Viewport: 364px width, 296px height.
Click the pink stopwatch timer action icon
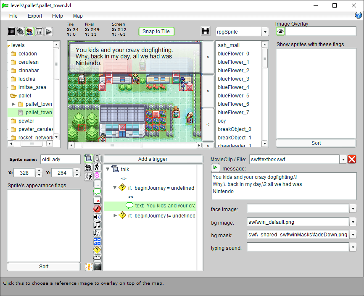[97, 175]
